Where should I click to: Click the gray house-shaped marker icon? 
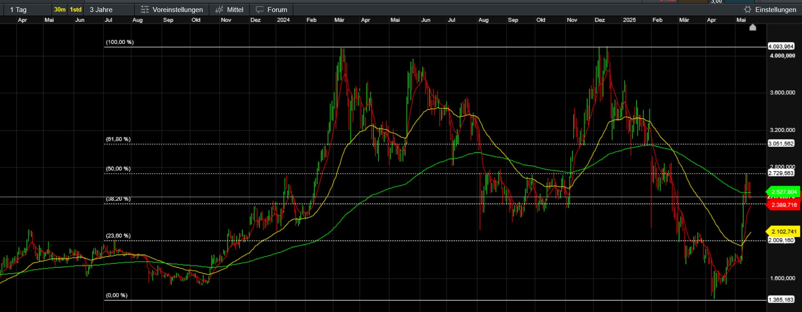753,28
